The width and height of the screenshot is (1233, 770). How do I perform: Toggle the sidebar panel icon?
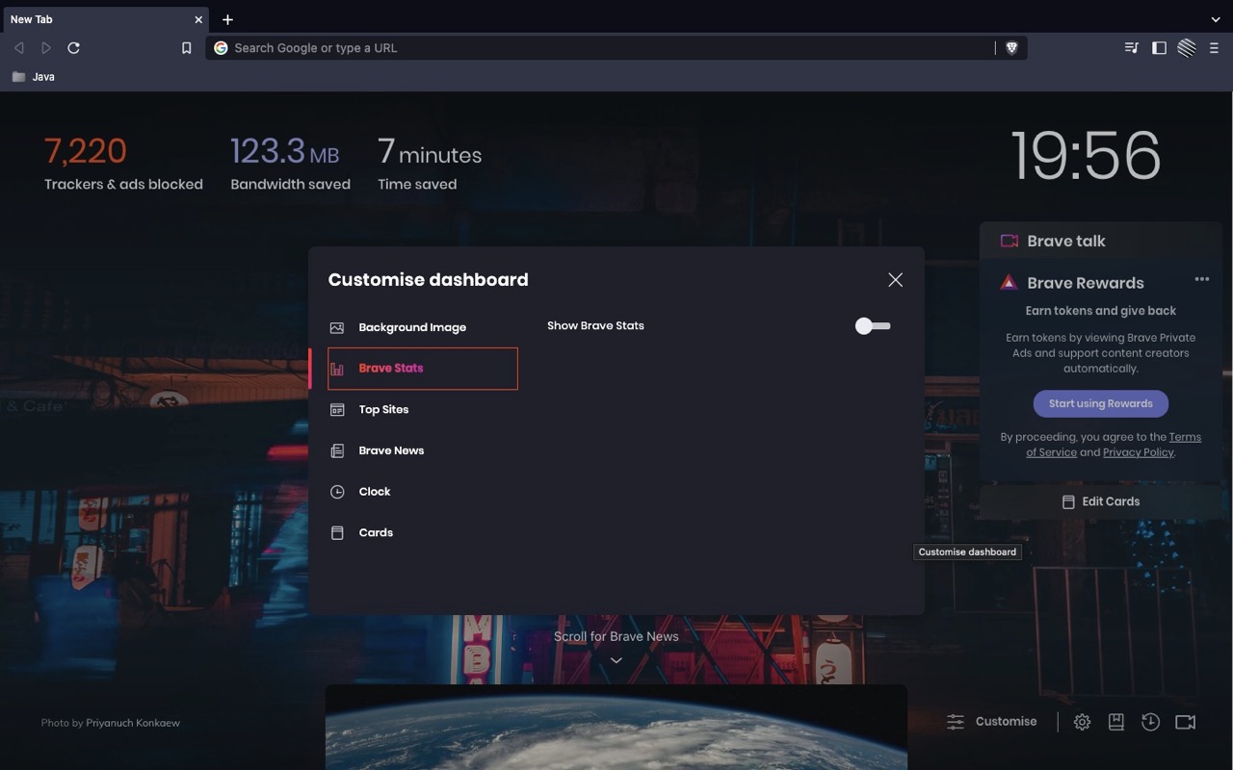tap(1158, 47)
